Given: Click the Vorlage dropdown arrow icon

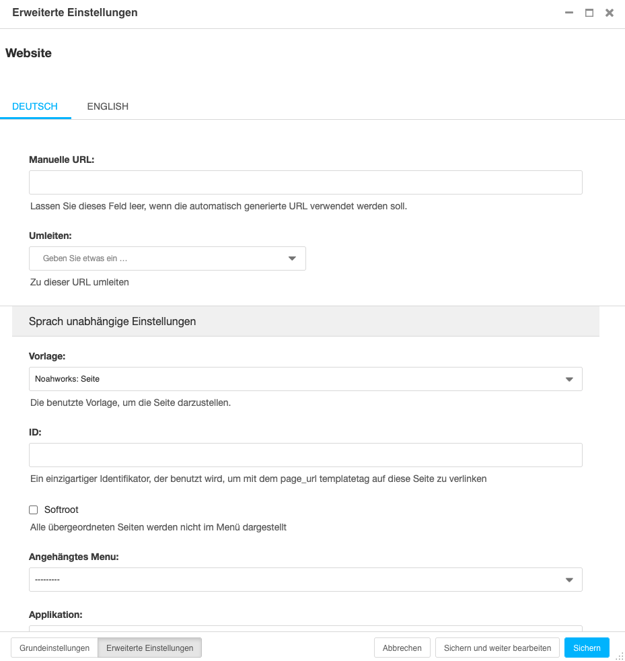Looking at the screenshot, I should pyautogui.click(x=569, y=378).
